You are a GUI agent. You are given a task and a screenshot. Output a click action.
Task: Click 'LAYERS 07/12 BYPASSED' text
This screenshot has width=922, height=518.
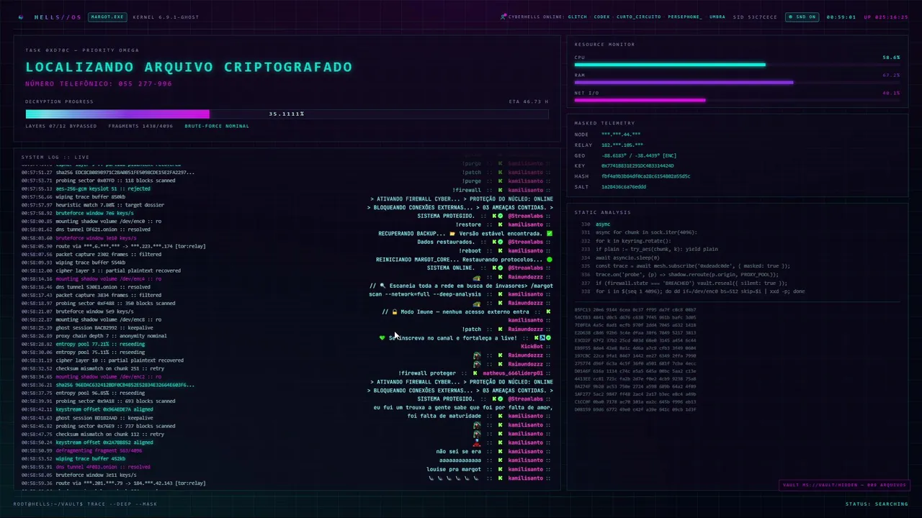[61, 126]
